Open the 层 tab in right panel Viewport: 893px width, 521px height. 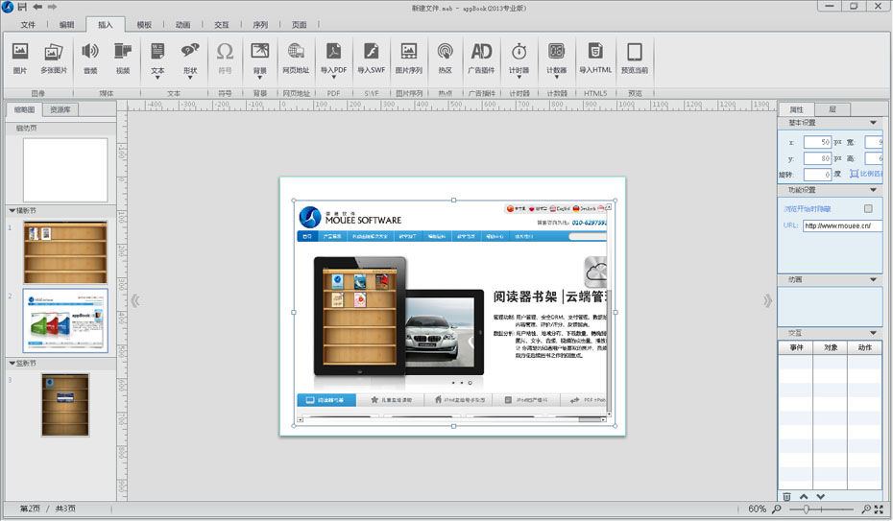[832, 109]
